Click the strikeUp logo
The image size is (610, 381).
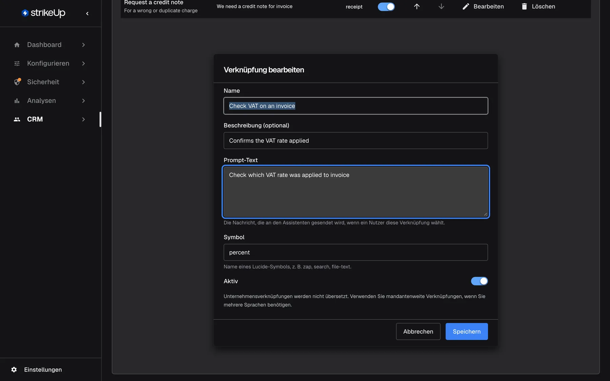(x=43, y=13)
